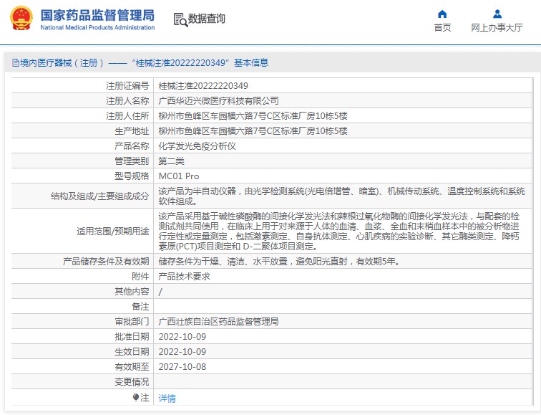The height and width of the screenshot is (415, 541).
Task: Click the 生产地址 label
Action: coord(132,131)
